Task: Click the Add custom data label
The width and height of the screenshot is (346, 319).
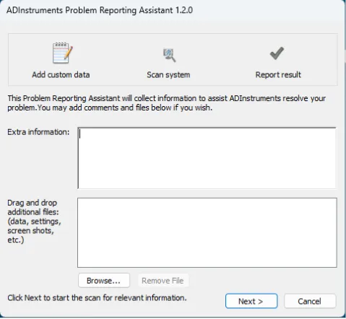Action: coord(61,75)
